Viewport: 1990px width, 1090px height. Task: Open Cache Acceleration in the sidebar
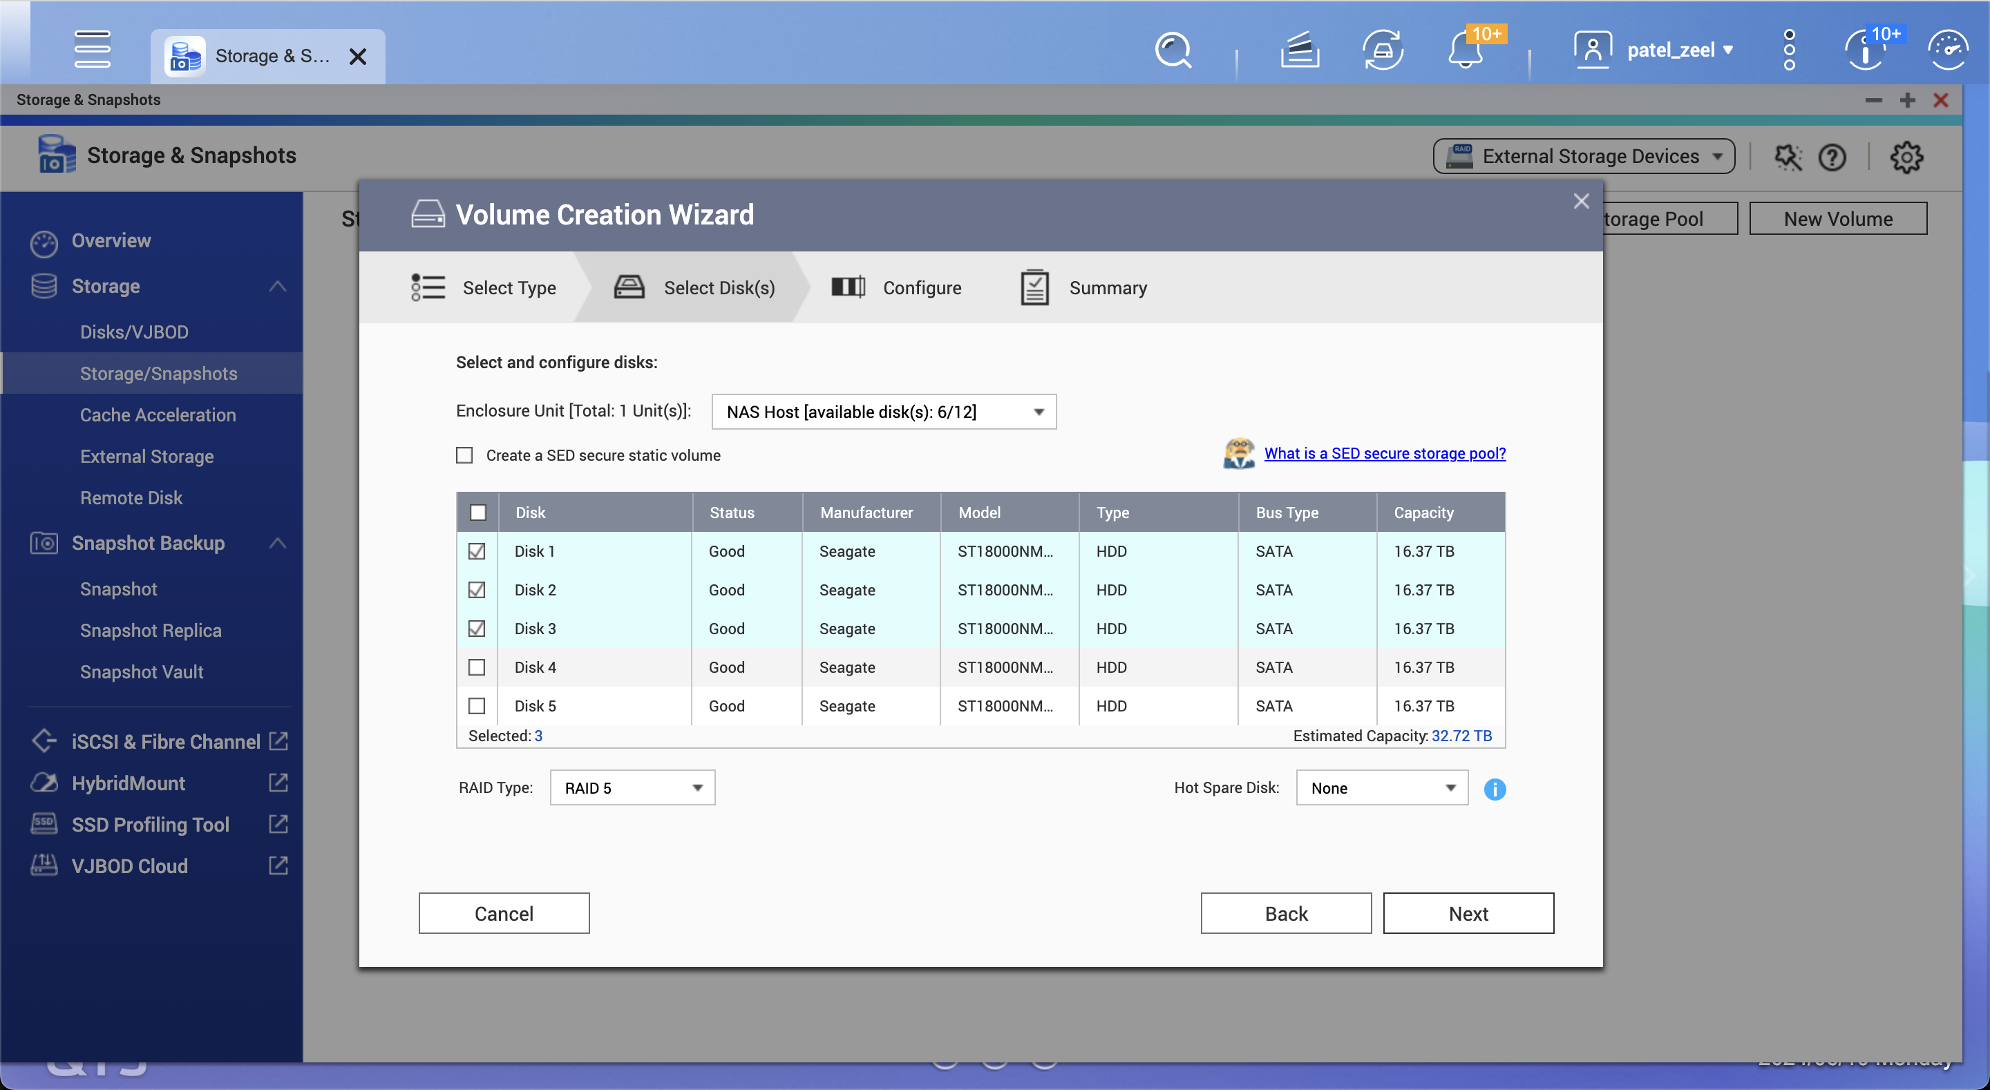(x=158, y=415)
